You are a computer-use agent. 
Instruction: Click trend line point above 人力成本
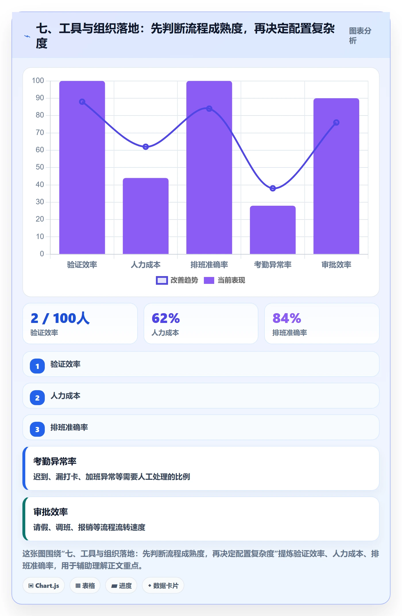pos(146,147)
